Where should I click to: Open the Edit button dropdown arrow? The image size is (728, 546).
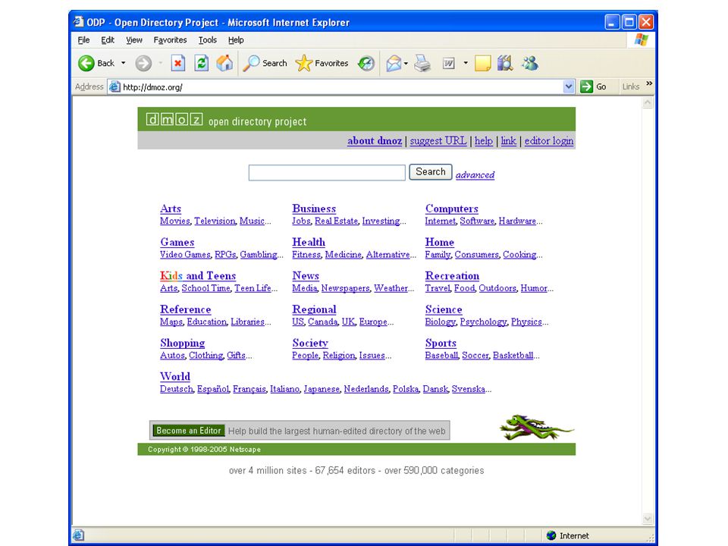(466, 63)
